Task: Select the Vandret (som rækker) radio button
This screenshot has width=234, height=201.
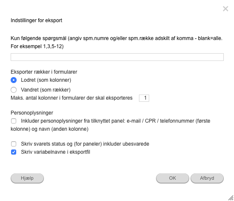Action: coord(14,90)
